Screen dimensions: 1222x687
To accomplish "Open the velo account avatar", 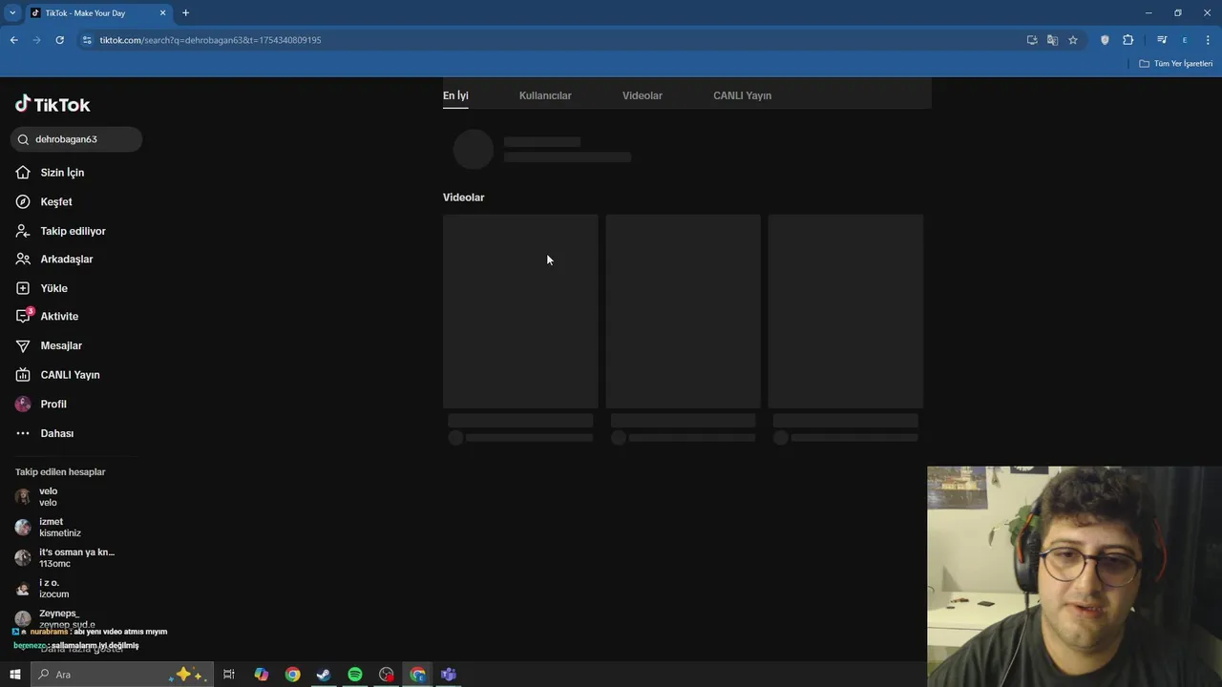I will pyautogui.click(x=23, y=496).
